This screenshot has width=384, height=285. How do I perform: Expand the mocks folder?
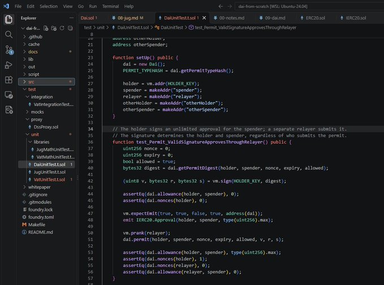(46, 112)
